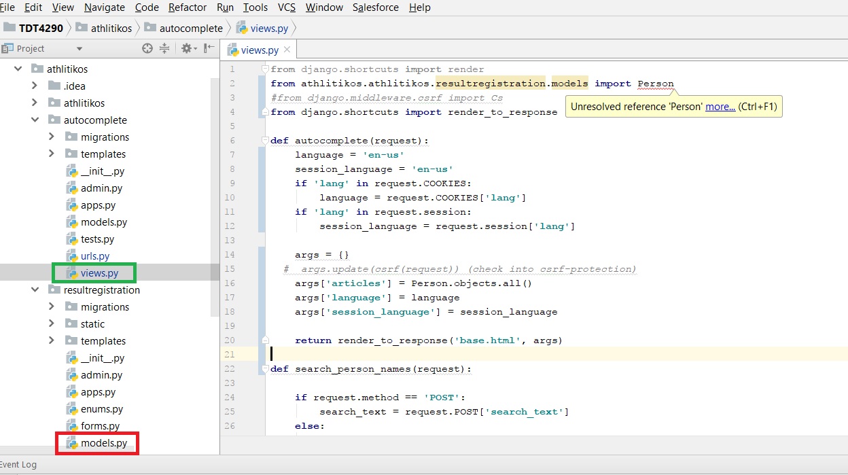Click the scroll from source target icon
The height and width of the screenshot is (475, 848).
[147, 48]
